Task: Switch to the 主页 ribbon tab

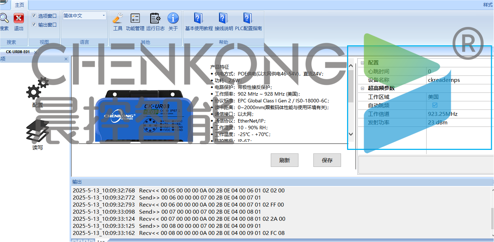Action: (x=20, y=5)
